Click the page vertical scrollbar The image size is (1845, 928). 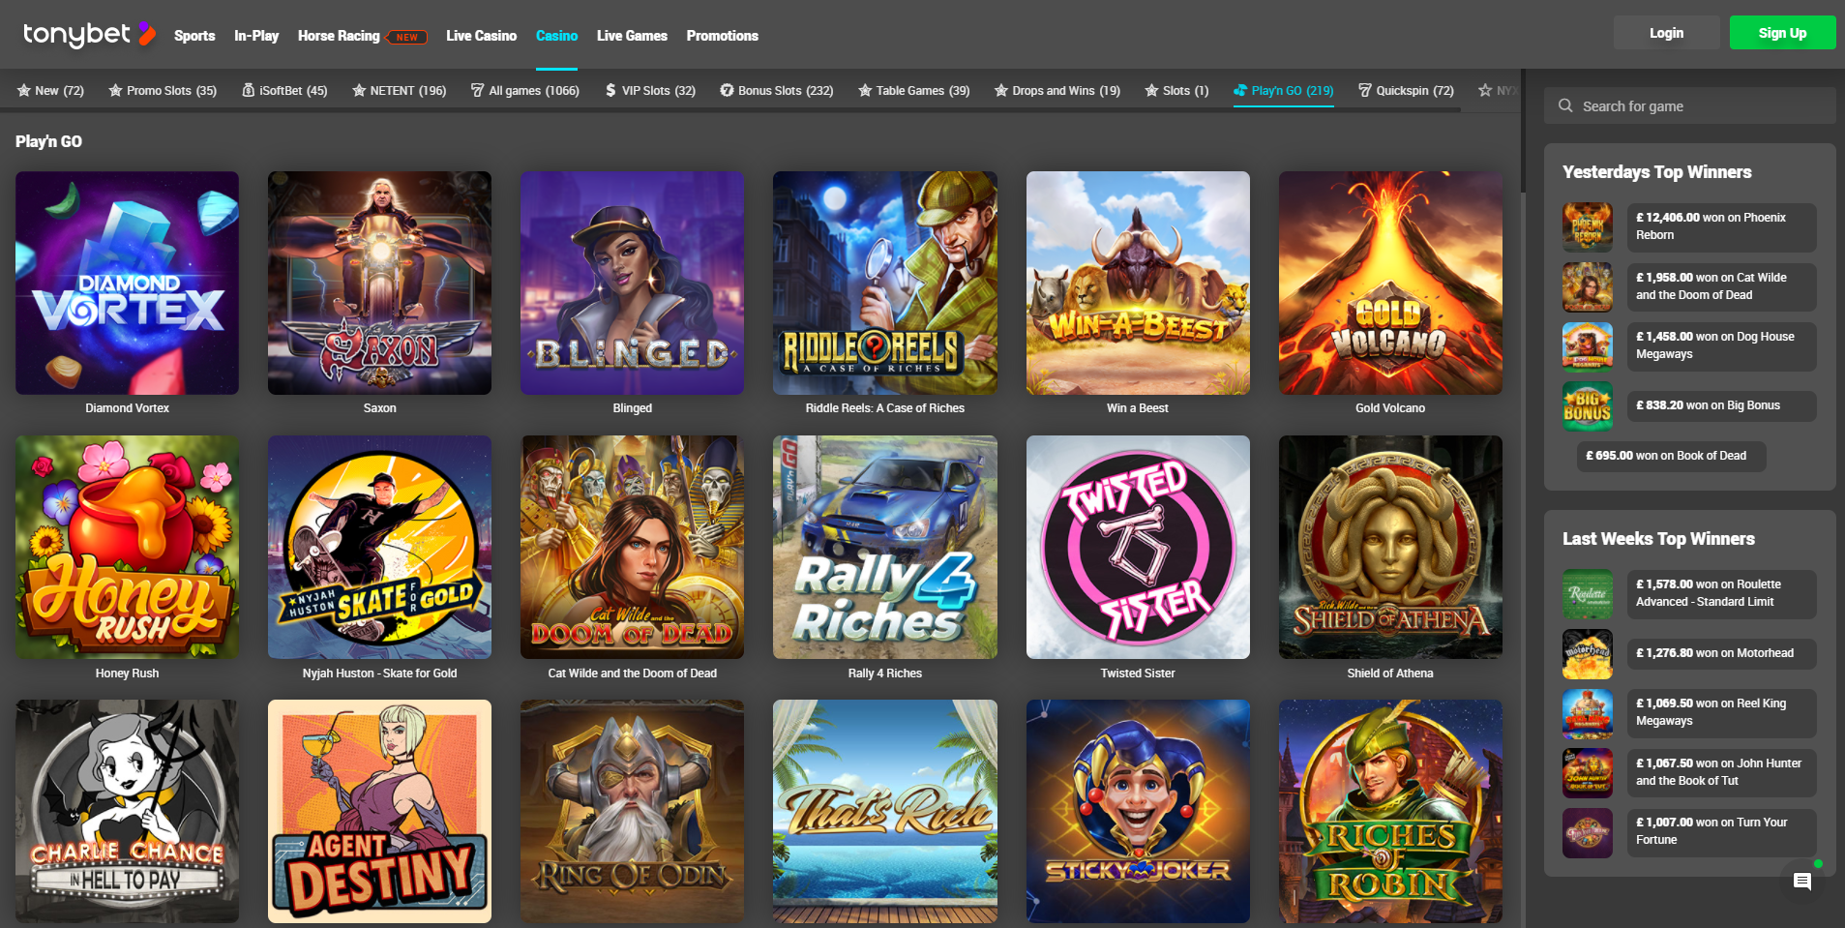point(1522,131)
